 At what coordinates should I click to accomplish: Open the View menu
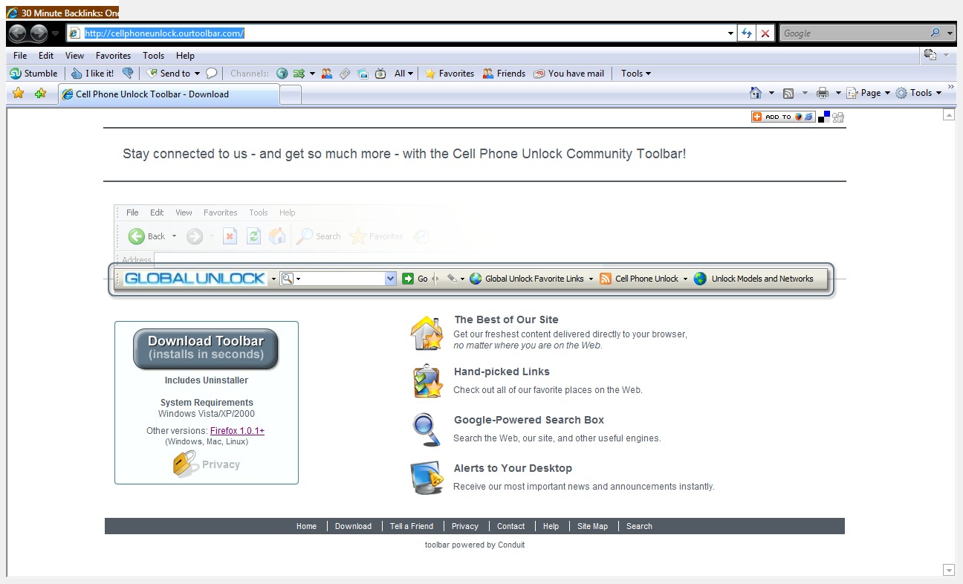74,56
